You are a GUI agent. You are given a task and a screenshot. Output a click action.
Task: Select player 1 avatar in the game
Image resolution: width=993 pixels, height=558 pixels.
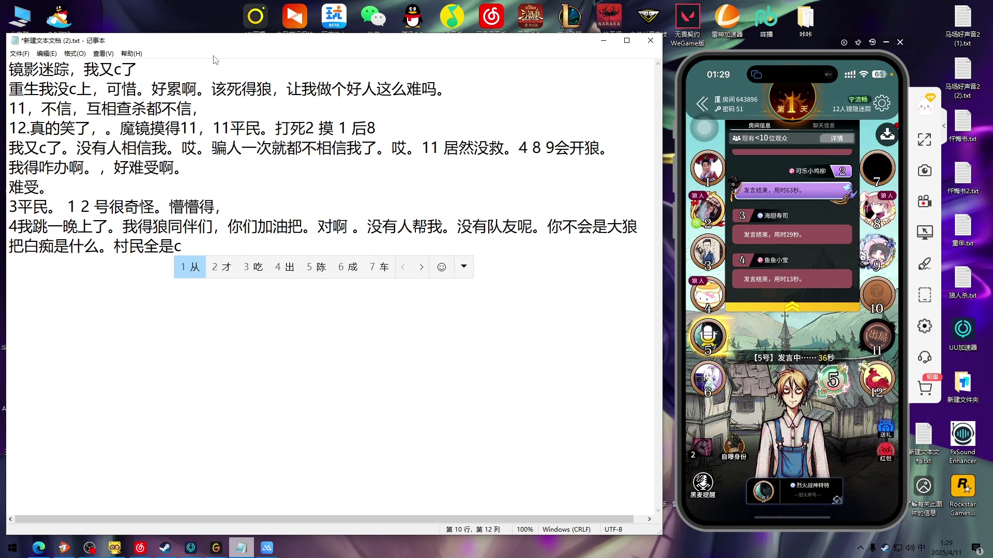pos(708,168)
